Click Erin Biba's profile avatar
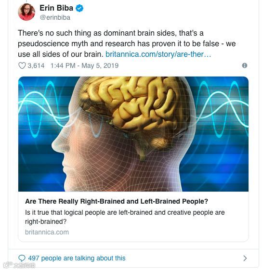262x271 pixels. (x=26, y=12)
